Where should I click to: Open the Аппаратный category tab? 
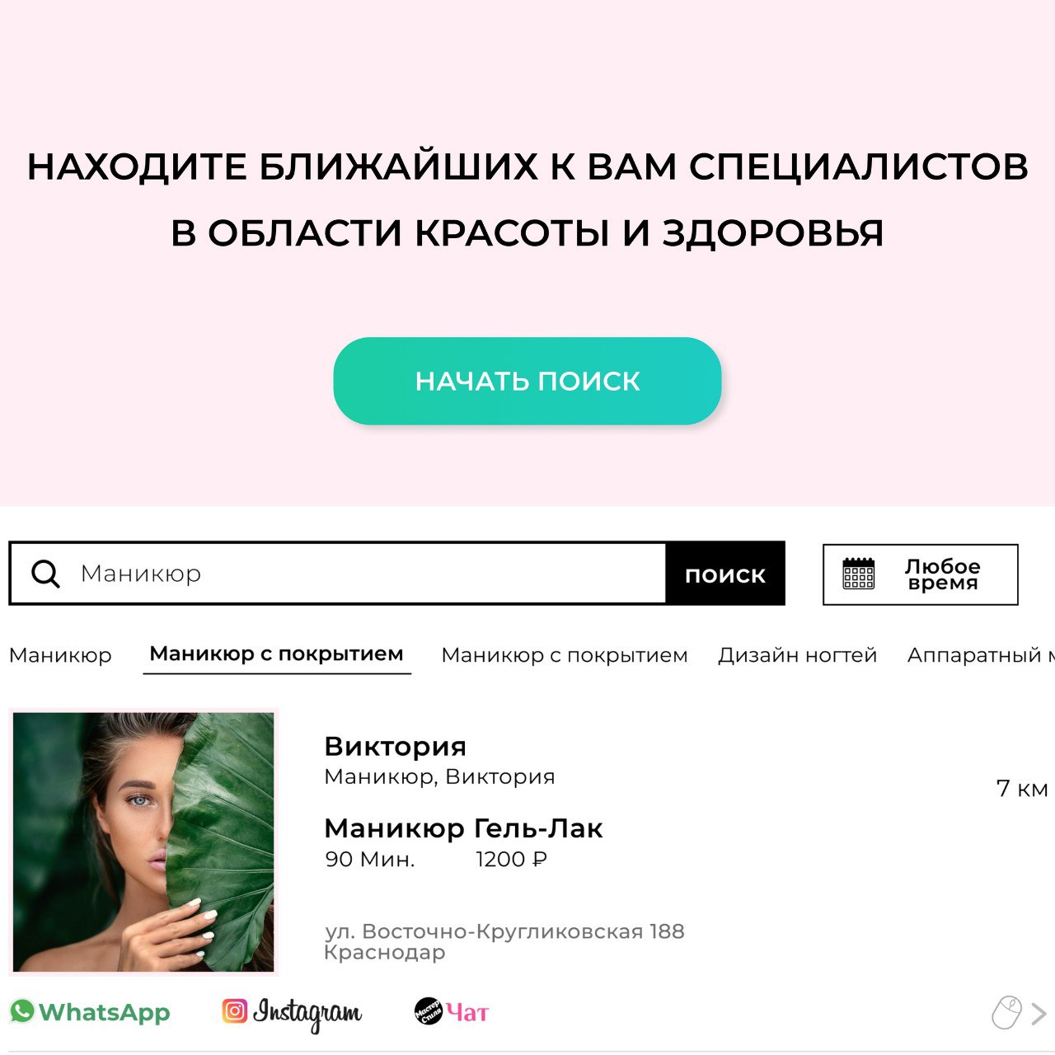point(981,655)
